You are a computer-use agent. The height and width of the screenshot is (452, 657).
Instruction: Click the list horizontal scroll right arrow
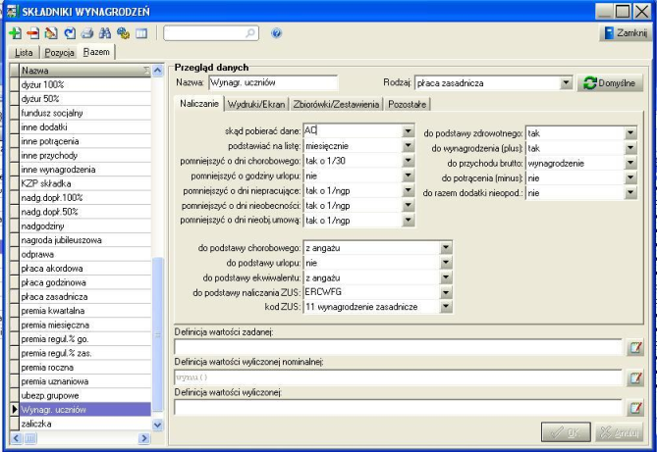143,438
